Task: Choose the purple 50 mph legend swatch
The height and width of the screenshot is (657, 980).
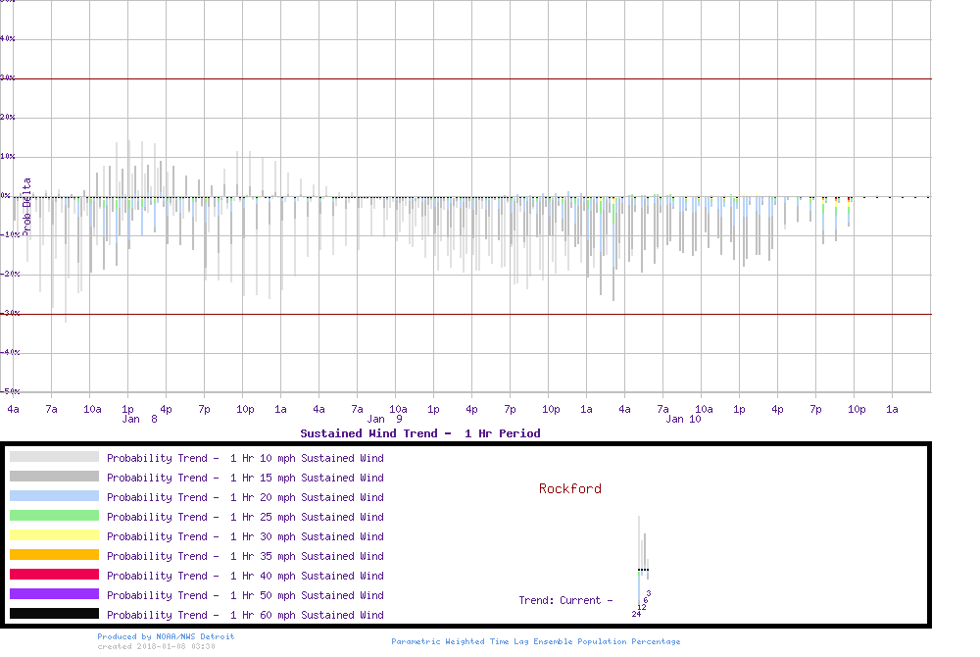Action: [54, 594]
